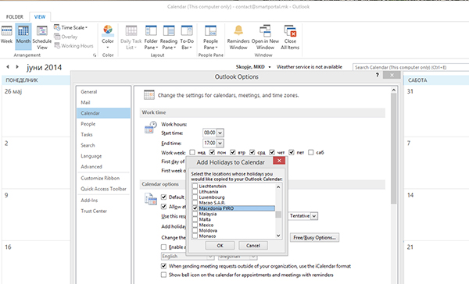
Task: Go to previous month arrow
Action: 8,67
